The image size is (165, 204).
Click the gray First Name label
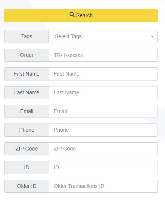27,74
